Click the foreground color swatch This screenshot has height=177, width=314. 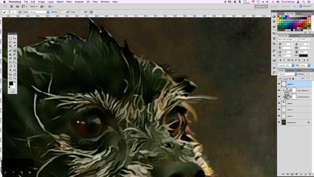[x=11, y=83]
